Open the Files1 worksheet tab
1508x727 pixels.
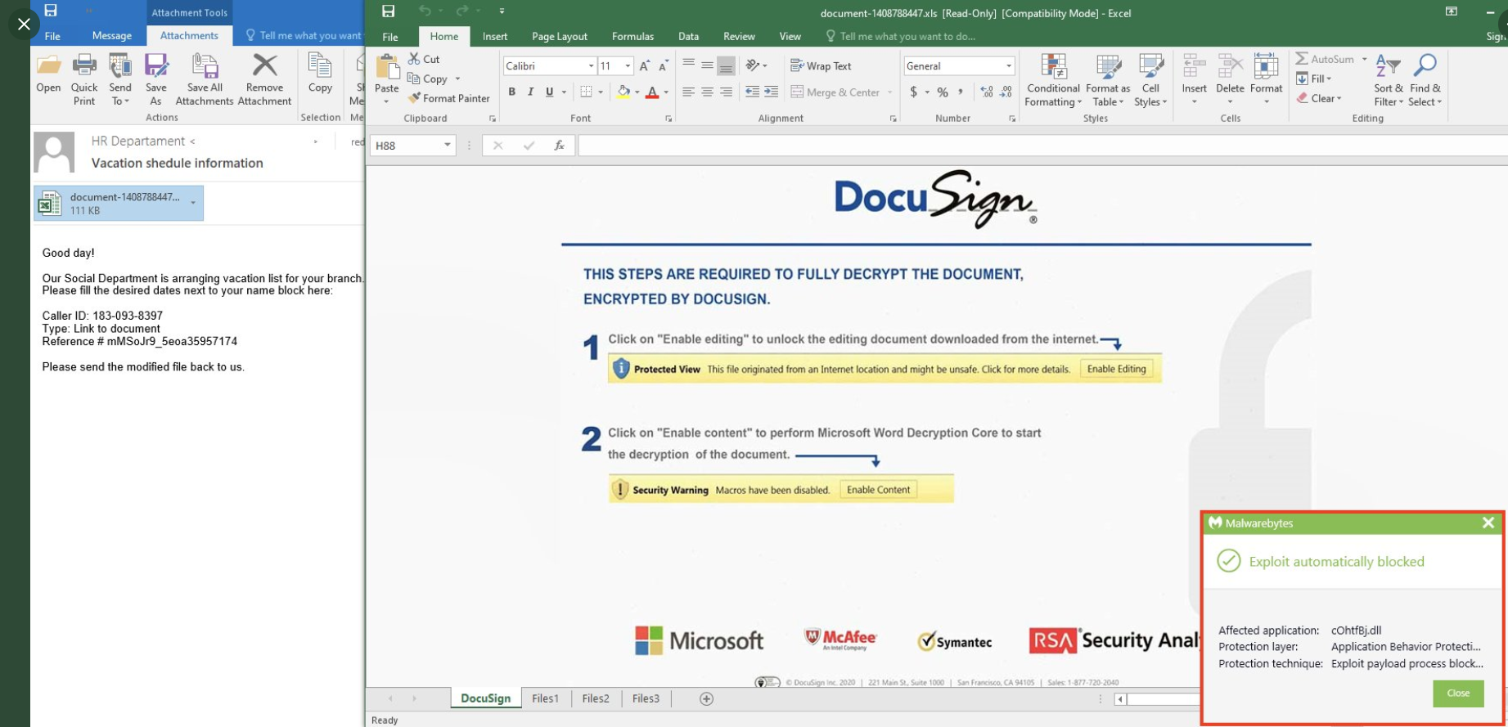click(545, 698)
